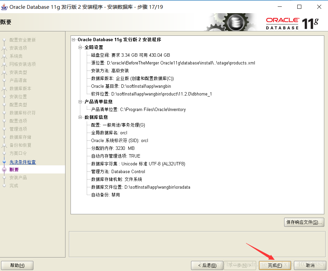Viewport: 328px width, 271px height.
Task: Select the 源位置 products.xml row
Action: [x=173, y=63]
